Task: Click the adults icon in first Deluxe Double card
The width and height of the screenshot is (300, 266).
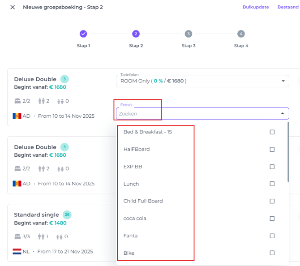Action: point(43,101)
